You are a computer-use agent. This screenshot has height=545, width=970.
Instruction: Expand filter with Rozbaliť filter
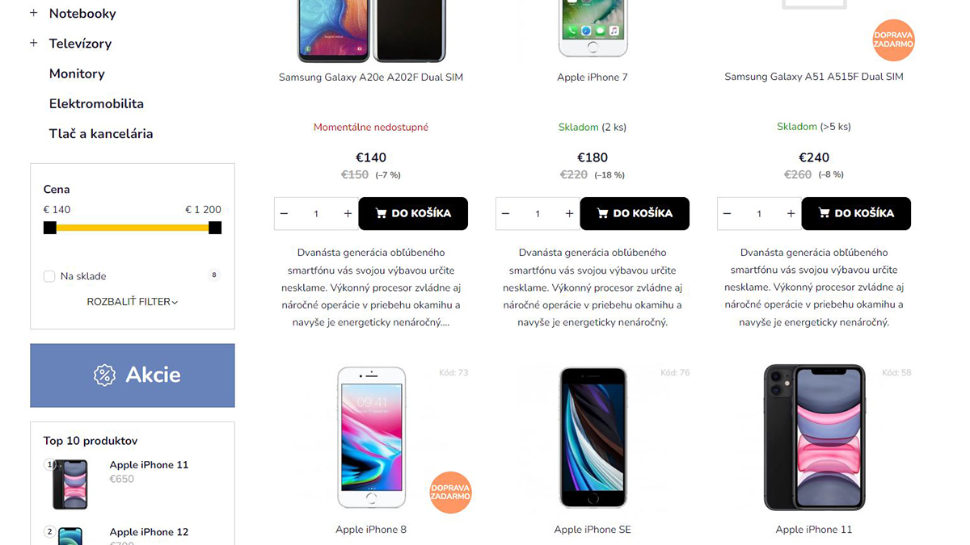[133, 302]
